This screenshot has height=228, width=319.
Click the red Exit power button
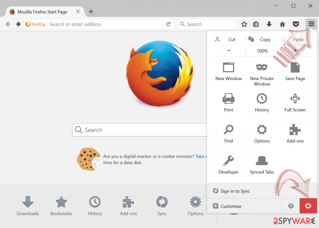tap(308, 206)
